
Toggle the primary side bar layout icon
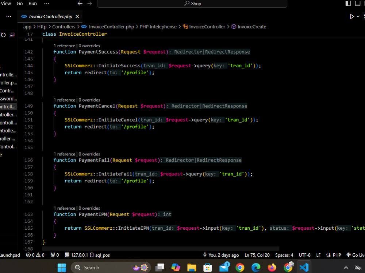(x=348, y=3)
